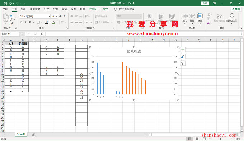Click the Format cells icon
Viewport: 244px width, 141px height.
point(200,16)
